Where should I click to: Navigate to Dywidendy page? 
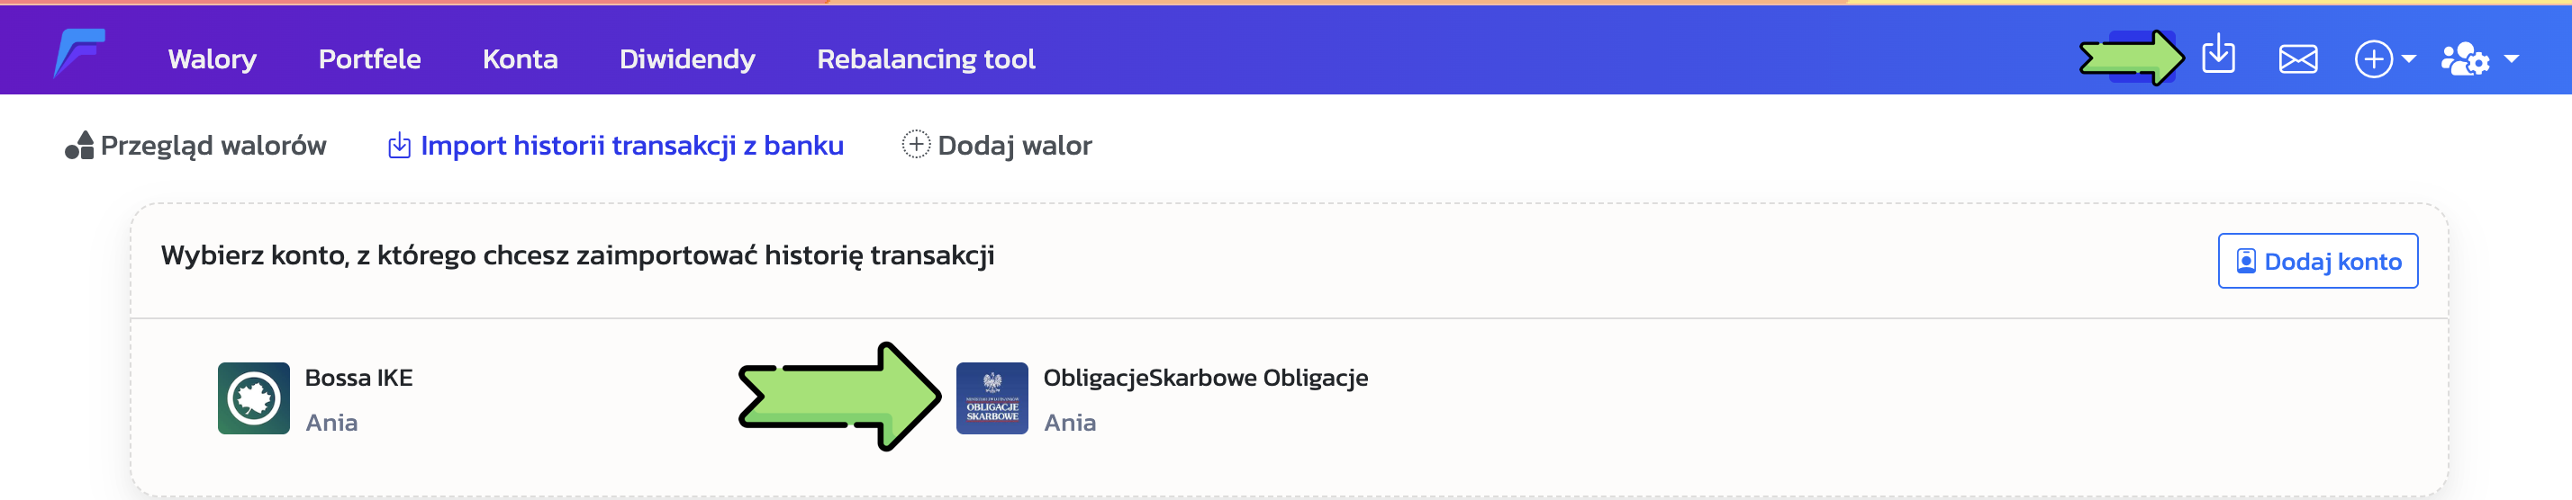click(687, 60)
